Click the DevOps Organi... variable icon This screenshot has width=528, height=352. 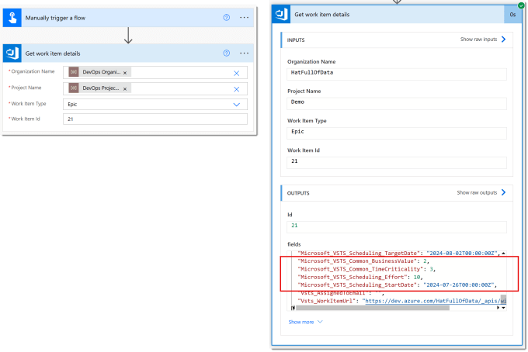tap(74, 72)
